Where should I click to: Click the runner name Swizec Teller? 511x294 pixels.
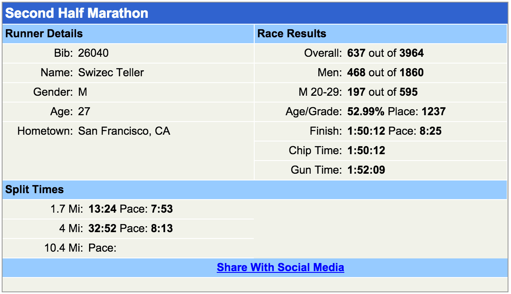coord(111,72)
